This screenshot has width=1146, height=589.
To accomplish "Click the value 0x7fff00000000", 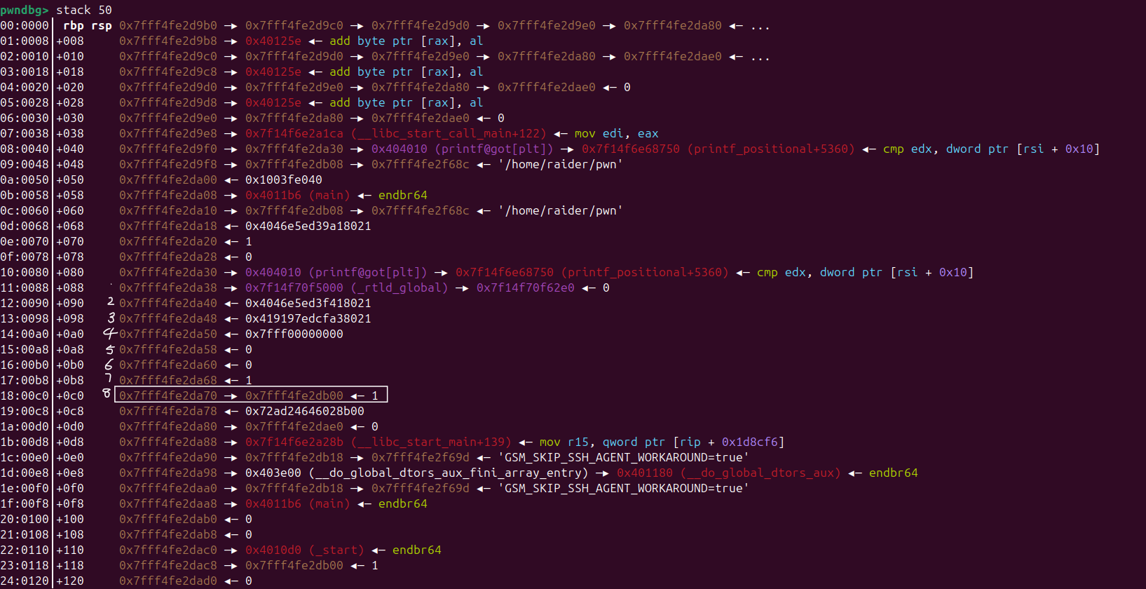I will [x=294, y=334].
